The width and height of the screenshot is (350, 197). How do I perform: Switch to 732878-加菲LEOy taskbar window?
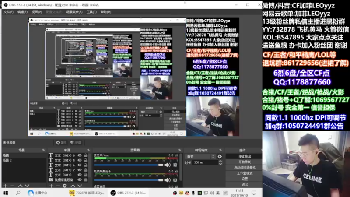(87, 193)
